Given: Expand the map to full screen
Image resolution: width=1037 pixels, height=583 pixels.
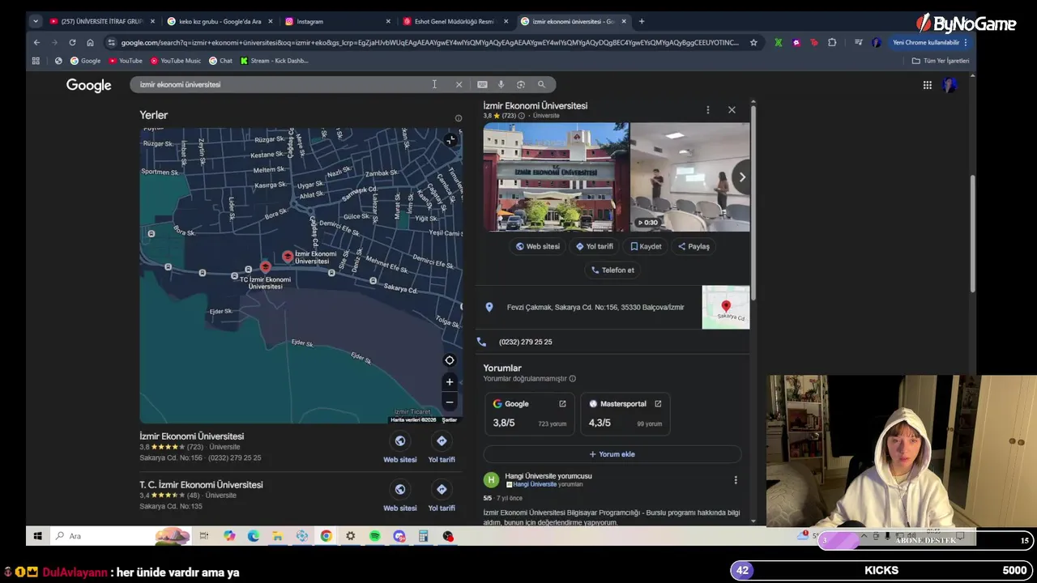Looking at the screenshot, I should pyautogui.click(x=450, y=140).
